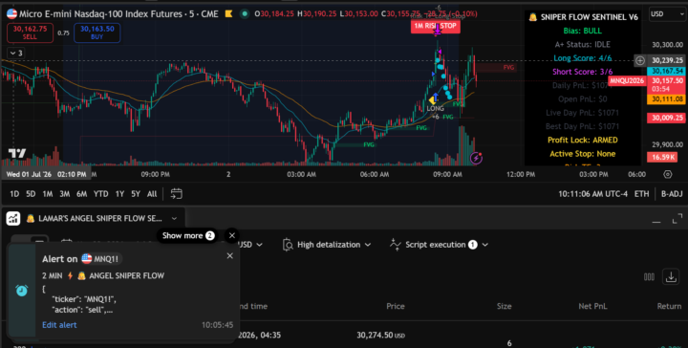Viewport: 688px width, 348px height.
Task: Select the YTD time range
Action: click(x=101, y=193)
